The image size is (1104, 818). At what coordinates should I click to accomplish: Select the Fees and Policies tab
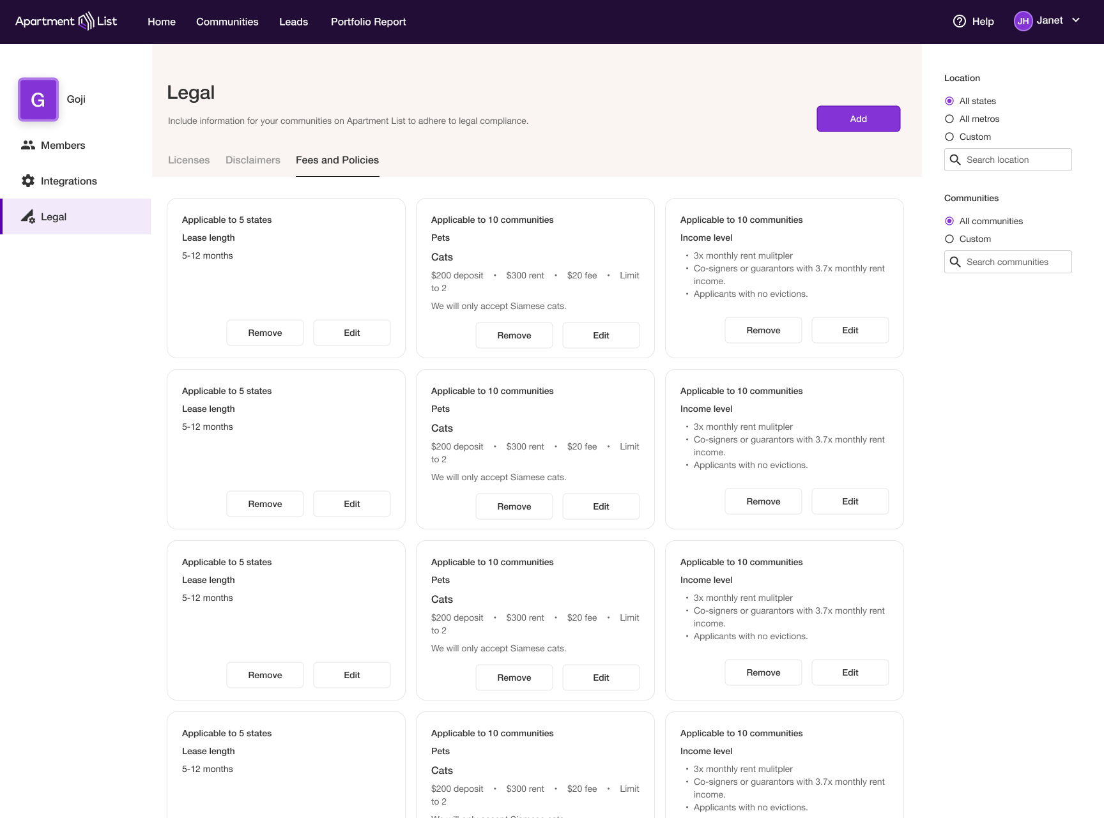[337, 160]
